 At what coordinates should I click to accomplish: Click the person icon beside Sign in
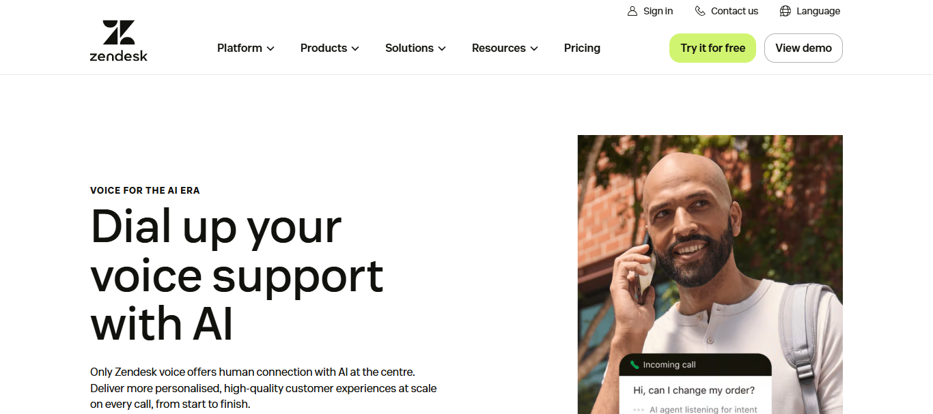click(x=632, y=11)
